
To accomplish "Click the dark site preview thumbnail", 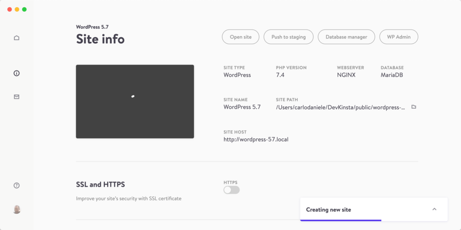I will point(135,102).
